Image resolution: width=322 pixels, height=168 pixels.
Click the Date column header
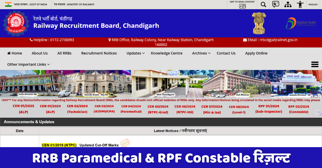[x=20, y=131]
